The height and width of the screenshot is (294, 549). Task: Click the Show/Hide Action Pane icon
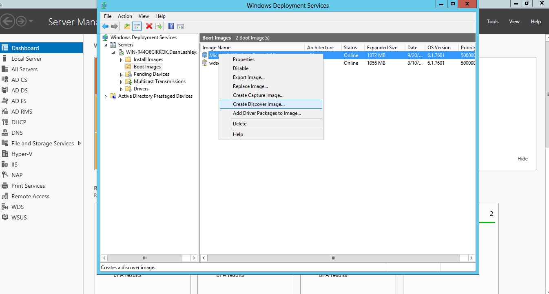181,26
